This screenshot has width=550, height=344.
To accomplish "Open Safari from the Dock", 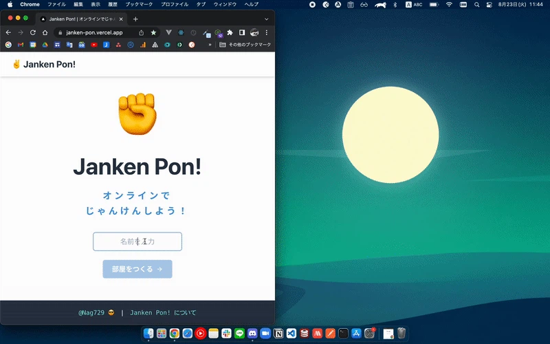I will (x=187, y=333).
